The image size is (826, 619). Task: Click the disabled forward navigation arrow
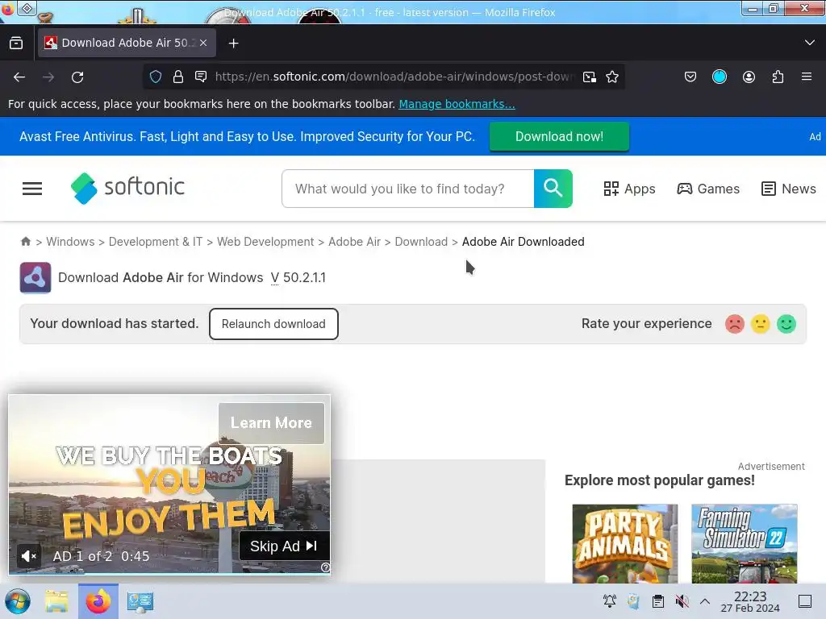(48, 77)
